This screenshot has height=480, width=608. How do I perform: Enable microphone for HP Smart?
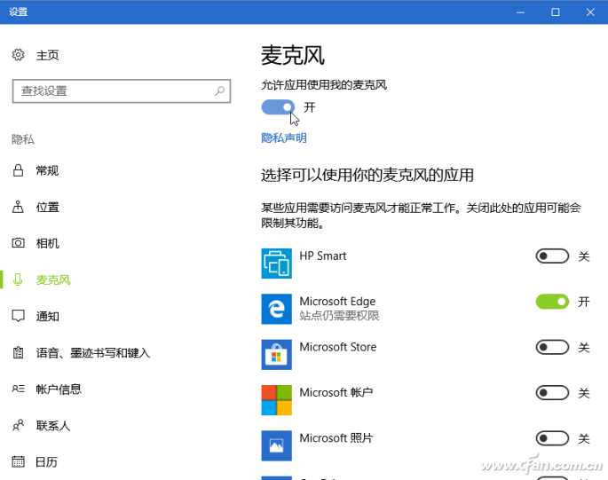[x=552, y=256]
